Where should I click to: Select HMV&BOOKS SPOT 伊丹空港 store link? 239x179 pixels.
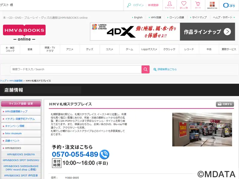(21, 175)
